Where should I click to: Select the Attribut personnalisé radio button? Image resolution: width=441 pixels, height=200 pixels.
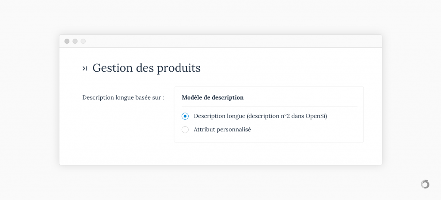pos(185,130)
